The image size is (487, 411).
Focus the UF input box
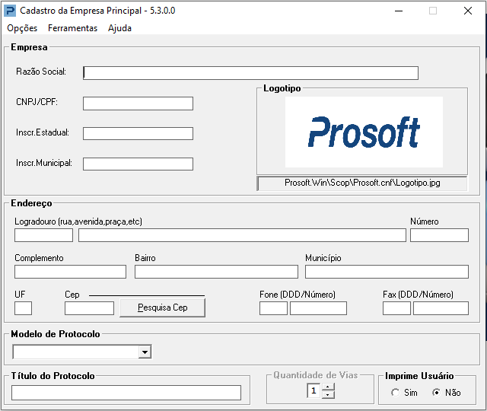click(x=24, y=308)
